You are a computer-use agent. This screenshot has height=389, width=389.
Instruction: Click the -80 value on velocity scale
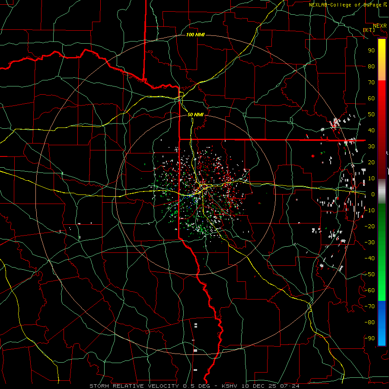(x=370, y=322)
